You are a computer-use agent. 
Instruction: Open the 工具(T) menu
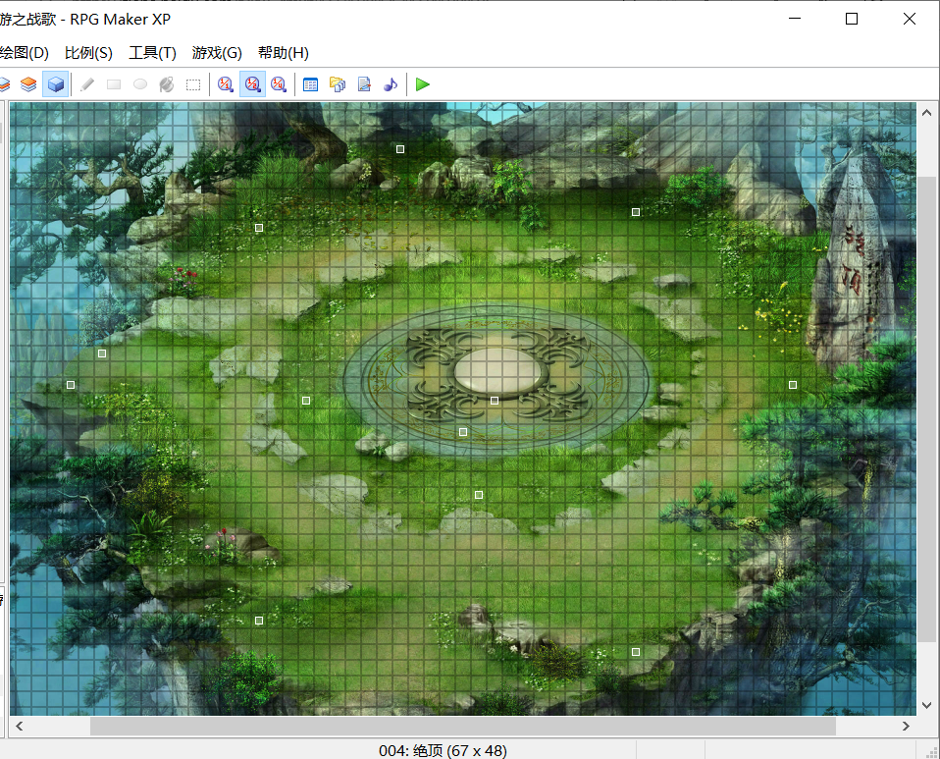[152, 53]
